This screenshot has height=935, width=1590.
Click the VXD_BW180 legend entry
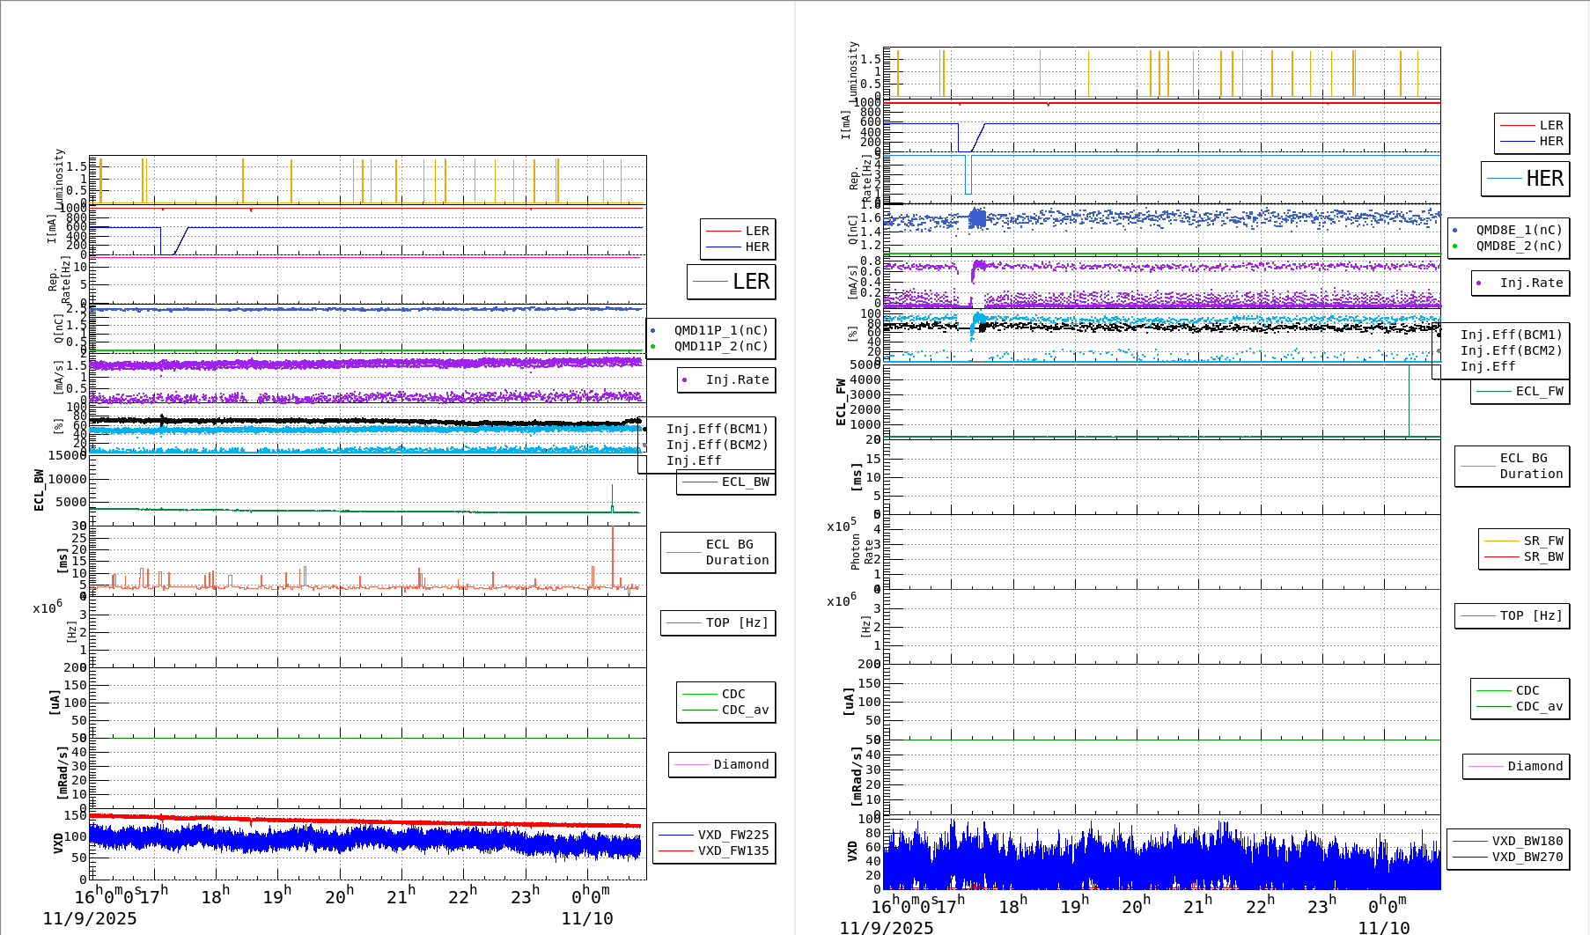[1527, 841]
